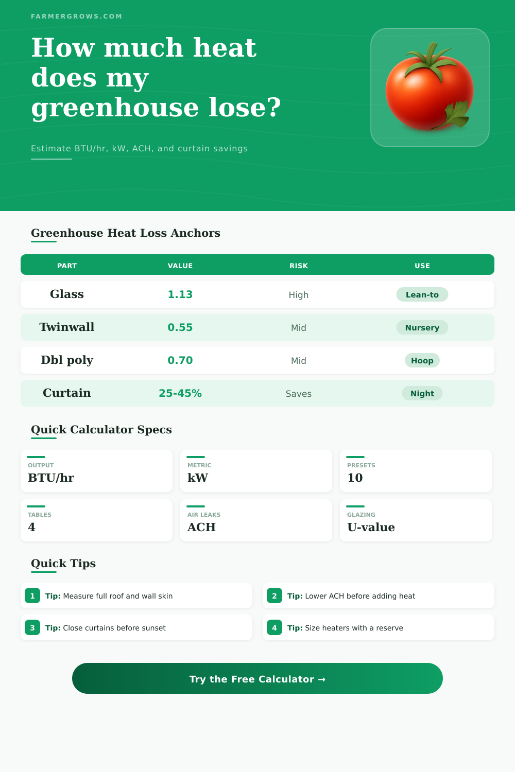
Task: Click tip number 2 badge
Action: click(x=274, y=596)
